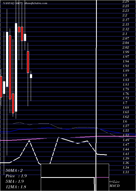Click the 12MA : 1.8 legend entry
The image size is (136, 191).
[x=16, y=187]
